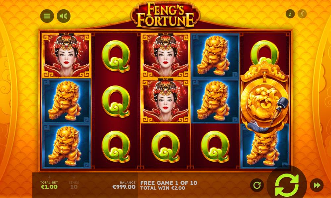331x198 pixels.
Task: Toggle fast-forward turbo mode
Action: coord(317,185)
